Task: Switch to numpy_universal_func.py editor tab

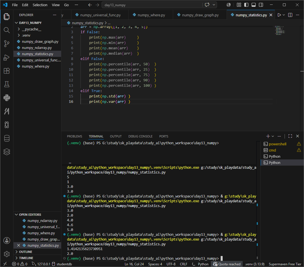Action: pos(100,15)
